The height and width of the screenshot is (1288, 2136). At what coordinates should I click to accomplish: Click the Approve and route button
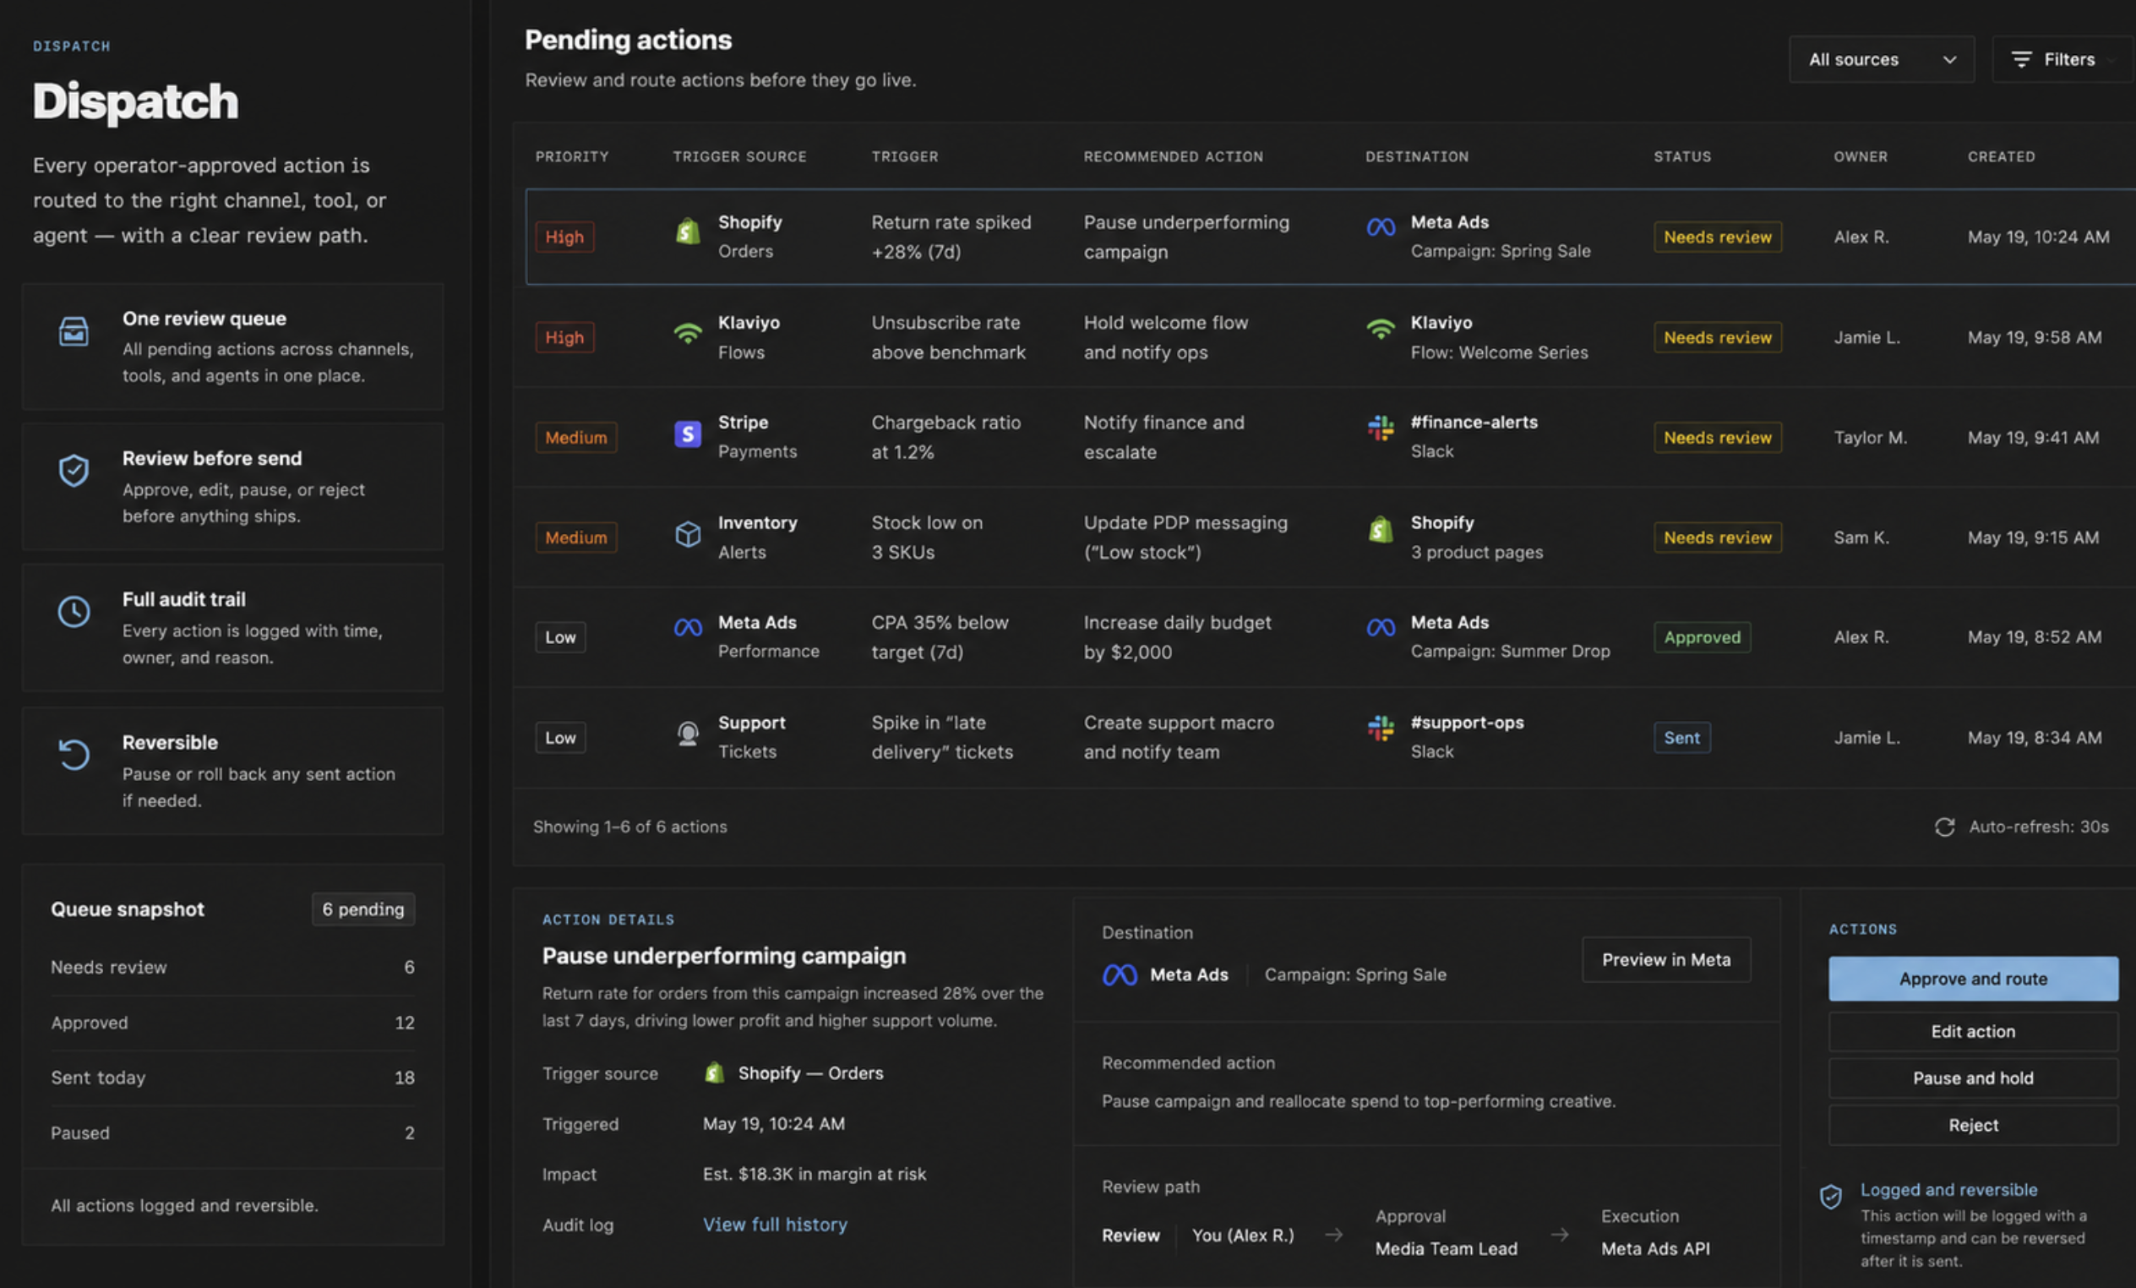(1973, 979)
